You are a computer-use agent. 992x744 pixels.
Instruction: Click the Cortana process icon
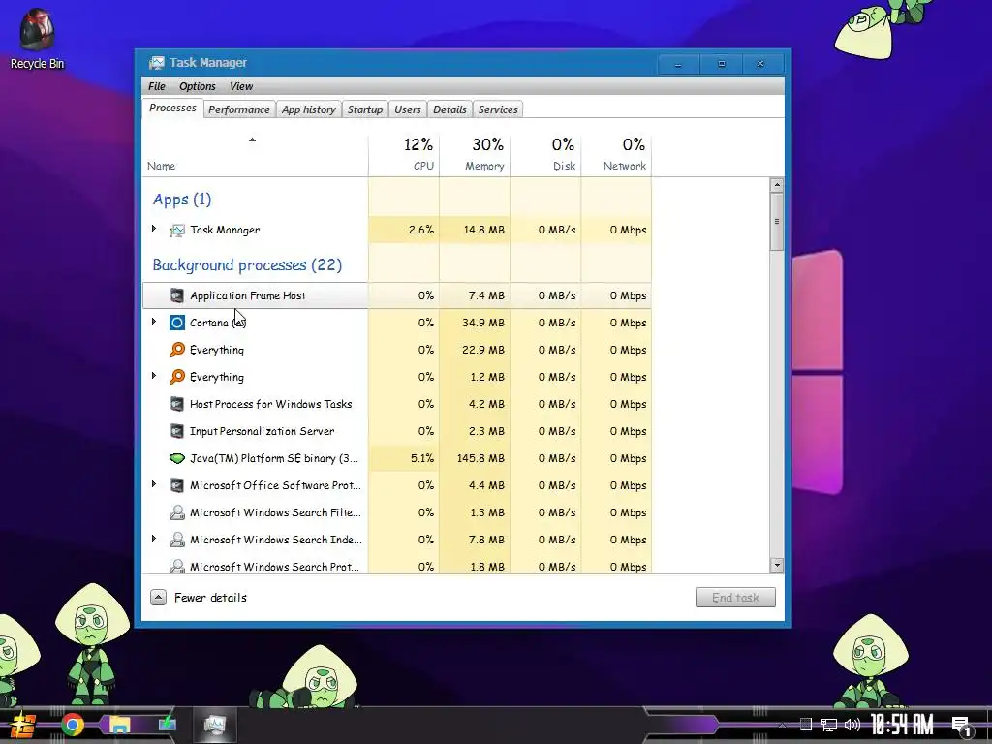(x=177, y=323)
